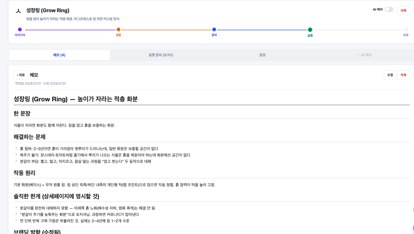The width and height of the screenshot is (414, 234).
Task: Go back with the 뒤로 button
Action: (x=21, y=75)
